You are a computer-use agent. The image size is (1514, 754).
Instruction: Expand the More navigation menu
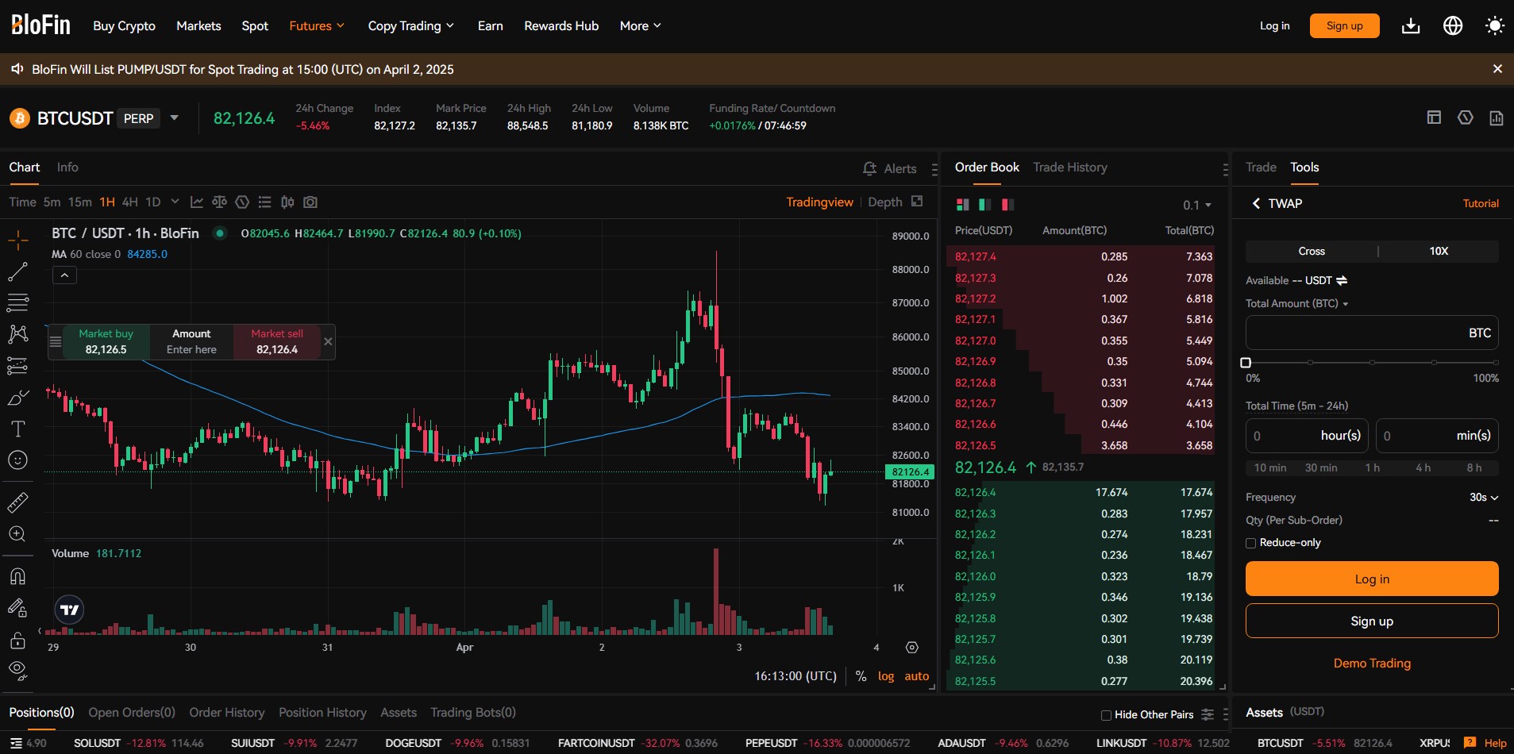640,25
